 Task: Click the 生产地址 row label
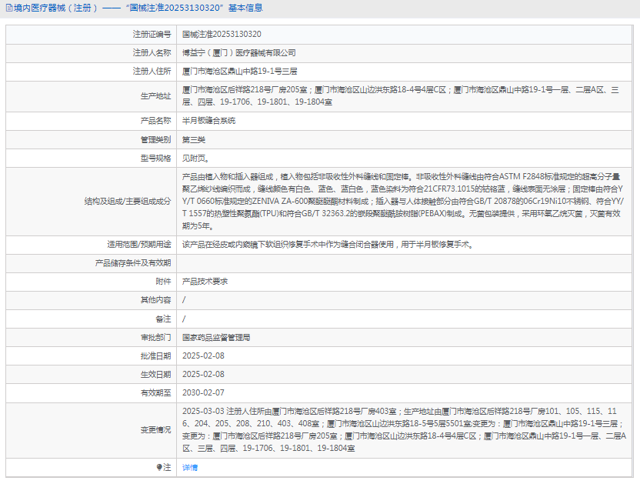point(156,96)
